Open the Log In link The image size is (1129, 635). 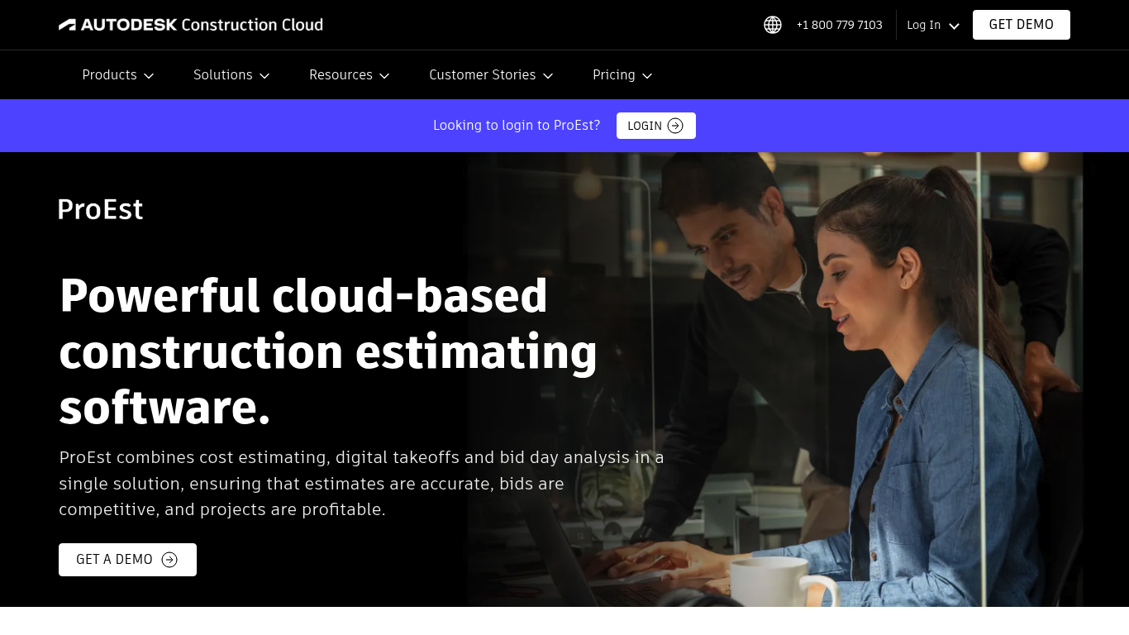coord(923,25)
